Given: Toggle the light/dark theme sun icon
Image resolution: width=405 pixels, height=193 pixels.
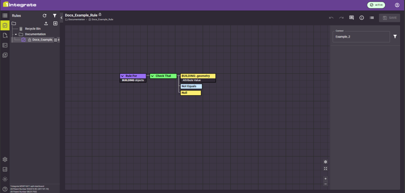Looking at the screenshot, I should click(x=5, y=179).
